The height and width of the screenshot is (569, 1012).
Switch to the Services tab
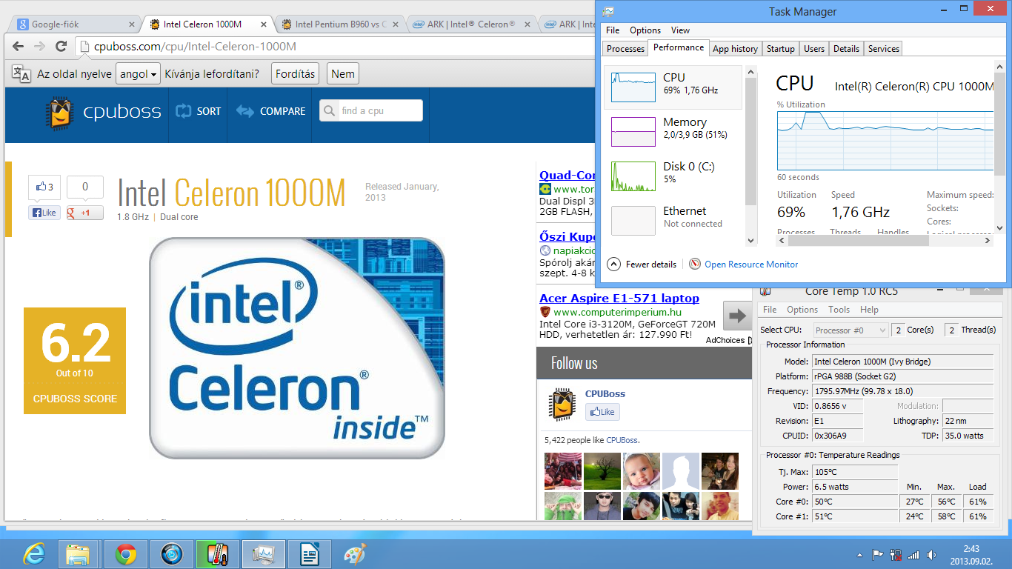click(x=883, y=49)
